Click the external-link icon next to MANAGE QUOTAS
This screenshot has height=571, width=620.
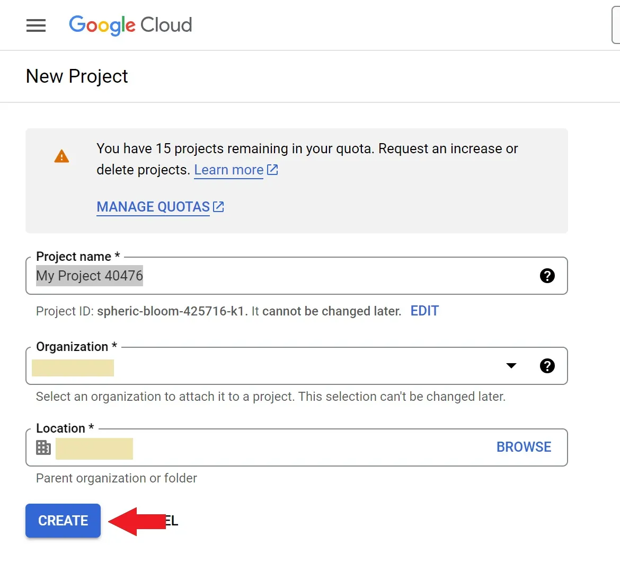(218, 207)
